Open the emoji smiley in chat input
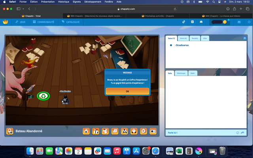 point(238,133)
